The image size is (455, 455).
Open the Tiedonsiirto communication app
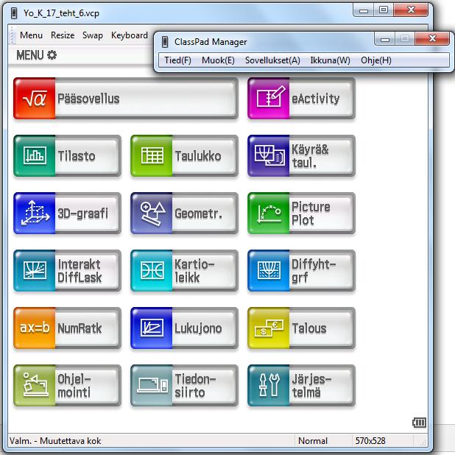click(184, 386)
